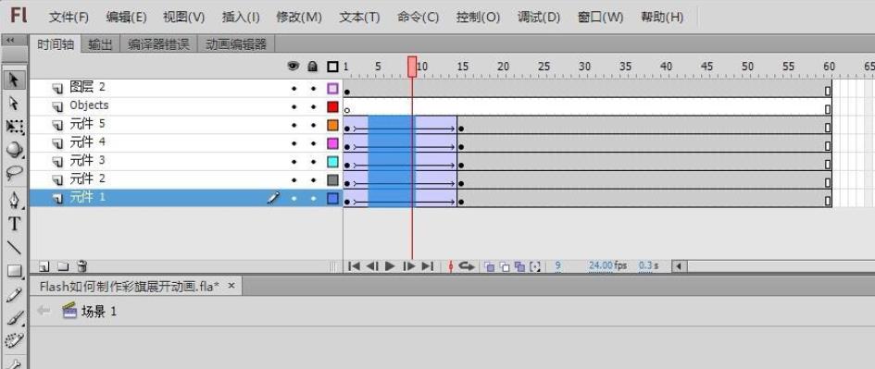The height and width of the screenshot is (369, 875).
Task: Toggle visibility of all layers via eye header
Action: [x=293, y=67]
